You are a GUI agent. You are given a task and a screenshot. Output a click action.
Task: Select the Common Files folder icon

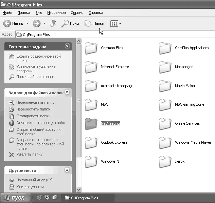pyautogui.click(x=91, y=48)
